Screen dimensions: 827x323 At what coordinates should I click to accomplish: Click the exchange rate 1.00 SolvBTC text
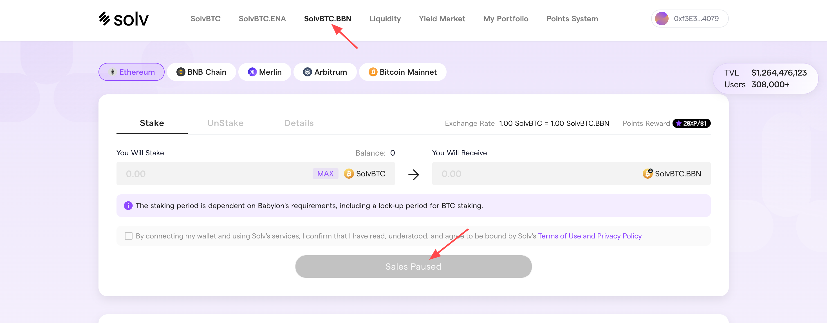pyautogui.click(x=554, y=123)
